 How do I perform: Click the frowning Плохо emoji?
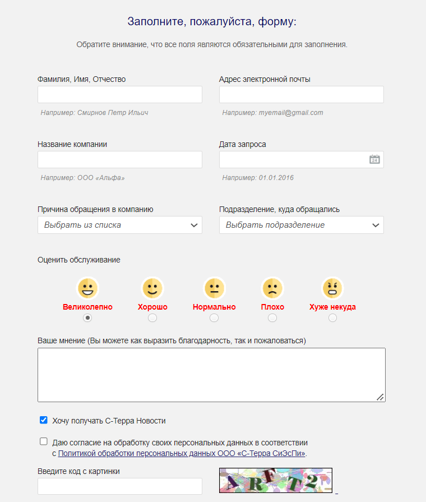(272, 288)
